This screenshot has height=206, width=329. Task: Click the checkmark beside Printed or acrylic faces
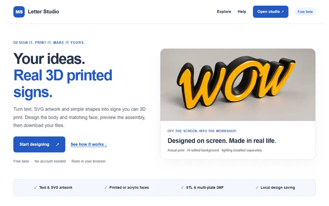coord(106,187)
